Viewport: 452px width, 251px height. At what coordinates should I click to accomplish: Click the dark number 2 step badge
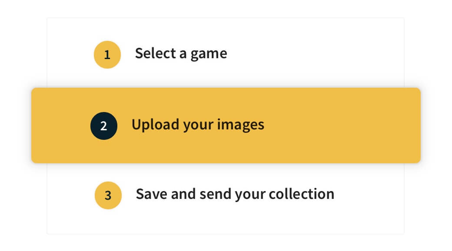[103, 126]
